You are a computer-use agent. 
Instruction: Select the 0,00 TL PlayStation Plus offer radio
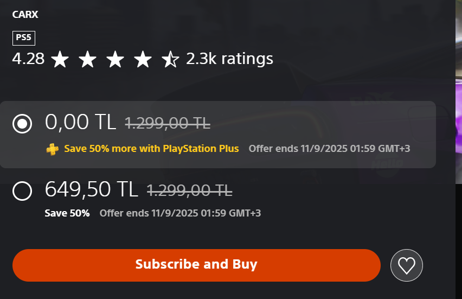pyautogui.click(x=22, y=124)
